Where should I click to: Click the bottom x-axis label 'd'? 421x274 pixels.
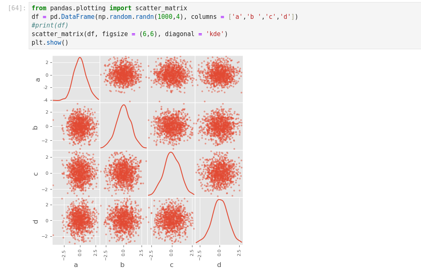click(x=219, y=265)
